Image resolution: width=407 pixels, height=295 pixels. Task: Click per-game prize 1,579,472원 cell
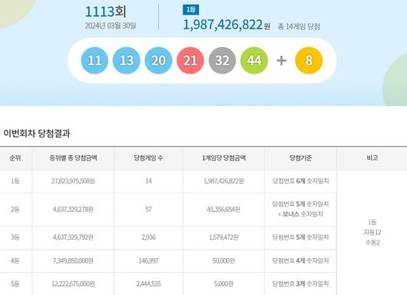coord(223,237)
